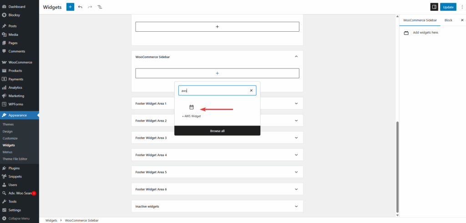Undo the last change
The width and height of the screenshot is (466, 223).
80,7
